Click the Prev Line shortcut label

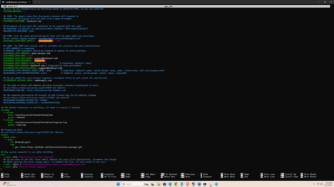pyautogui.click(x=269, y=174)
